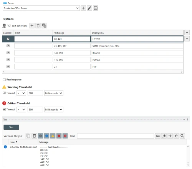This screenshot has height=169, width=192.
Task: Disable the SMTP port definition checkbox
Action: point(8,46)
